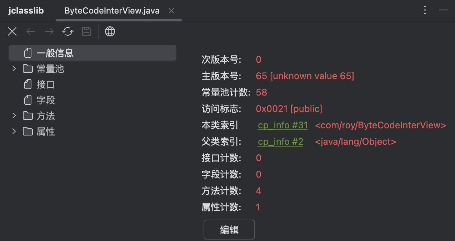Image resolution: width=455 pixels, height=241 pixels.
Task: Click the minimize panel dash icon
Action: coord(443,10)
